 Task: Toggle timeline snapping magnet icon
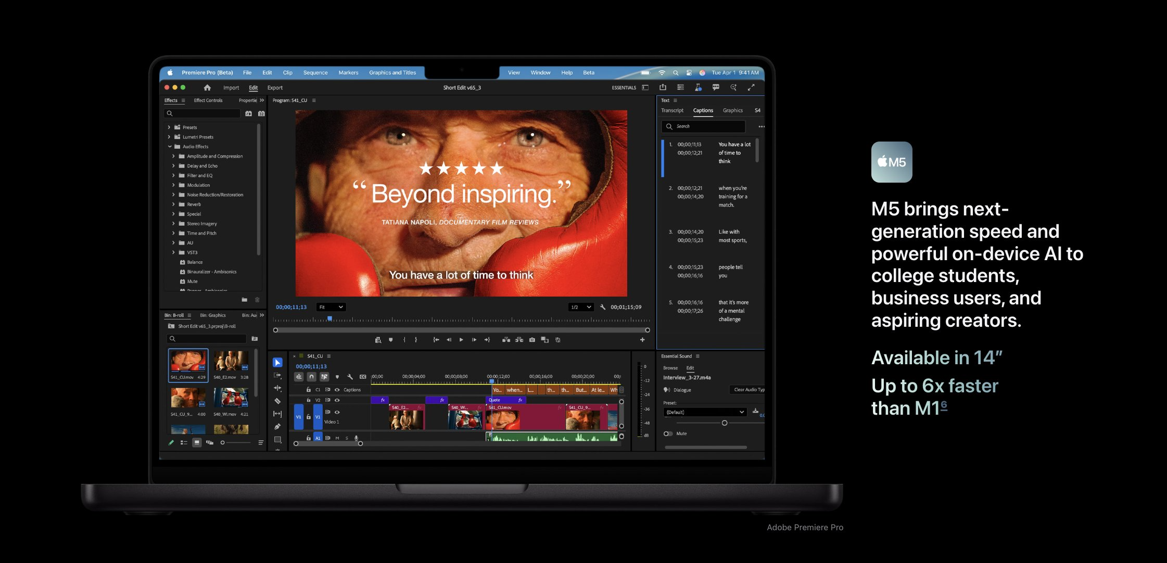[x=311, y=377]
